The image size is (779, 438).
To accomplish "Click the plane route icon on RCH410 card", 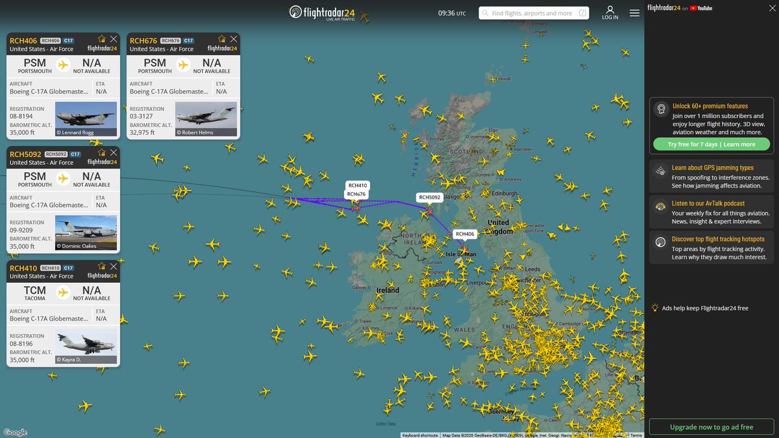I will click(63, 292).
